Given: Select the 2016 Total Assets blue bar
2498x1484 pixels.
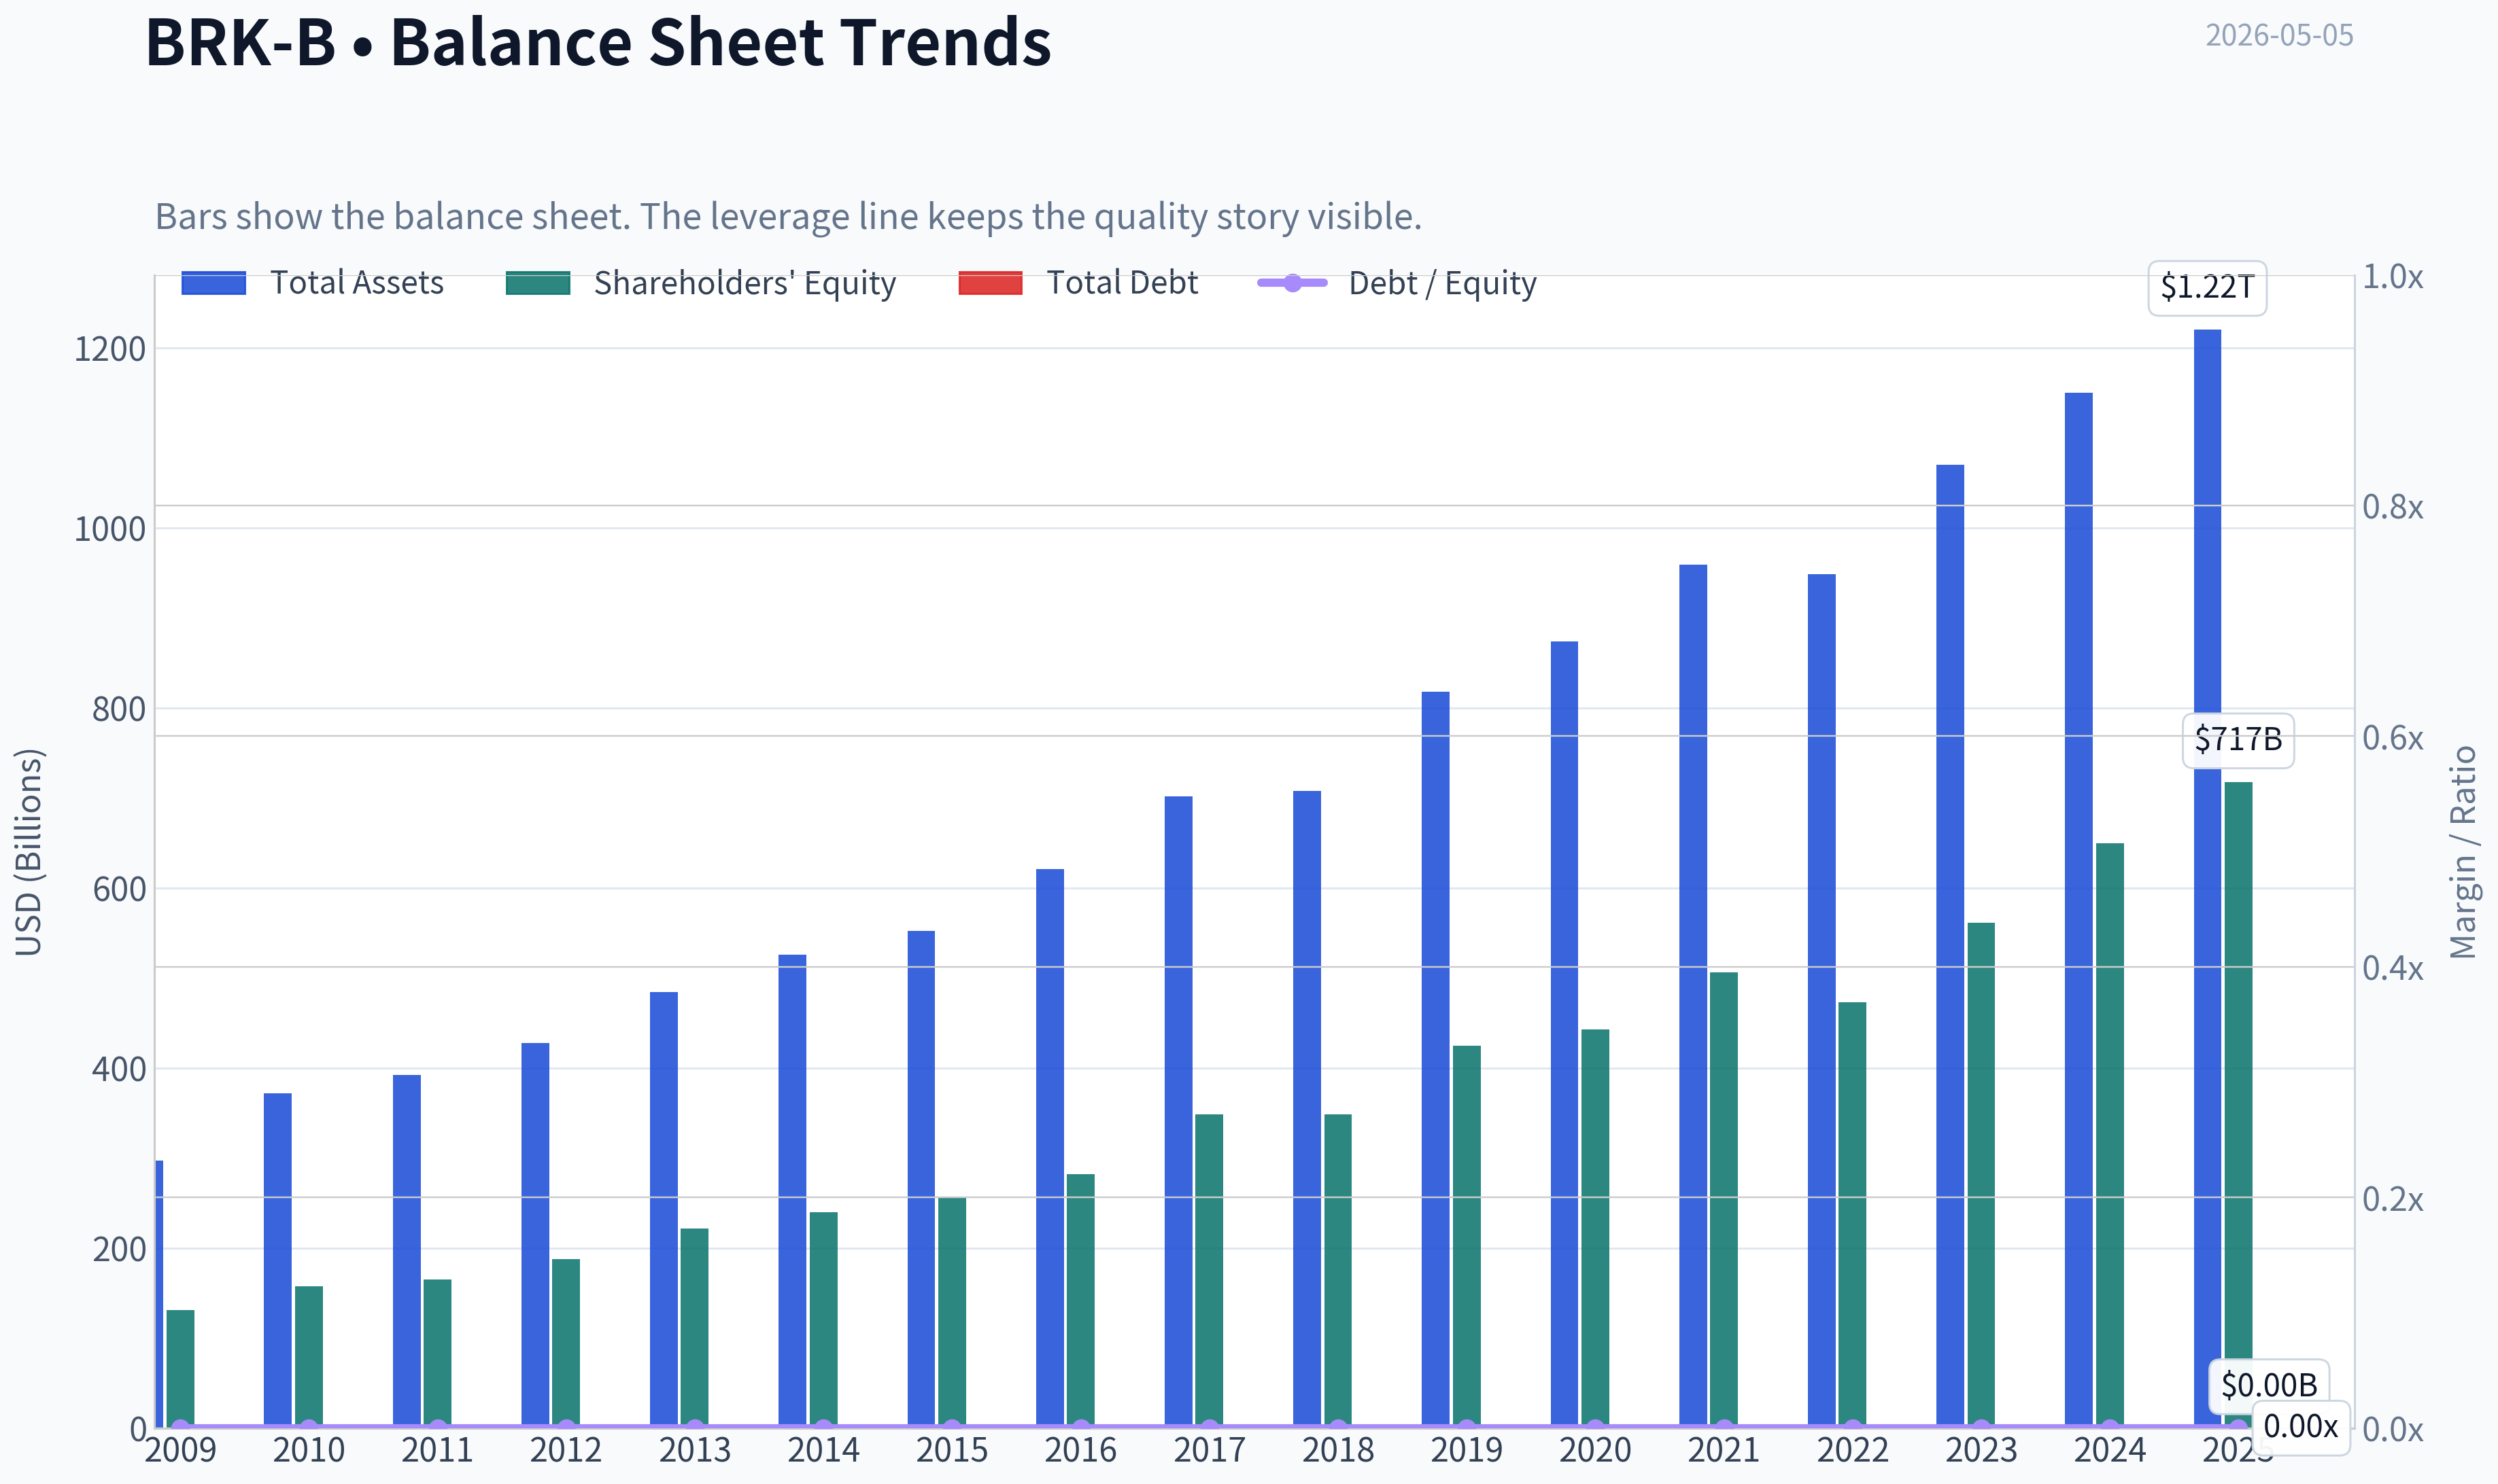Looking at the screenshot, I should [x=1049, y=1148].
